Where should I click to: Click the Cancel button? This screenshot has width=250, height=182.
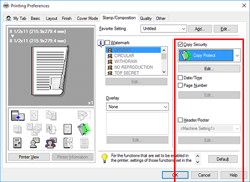[x=204, y=175]
